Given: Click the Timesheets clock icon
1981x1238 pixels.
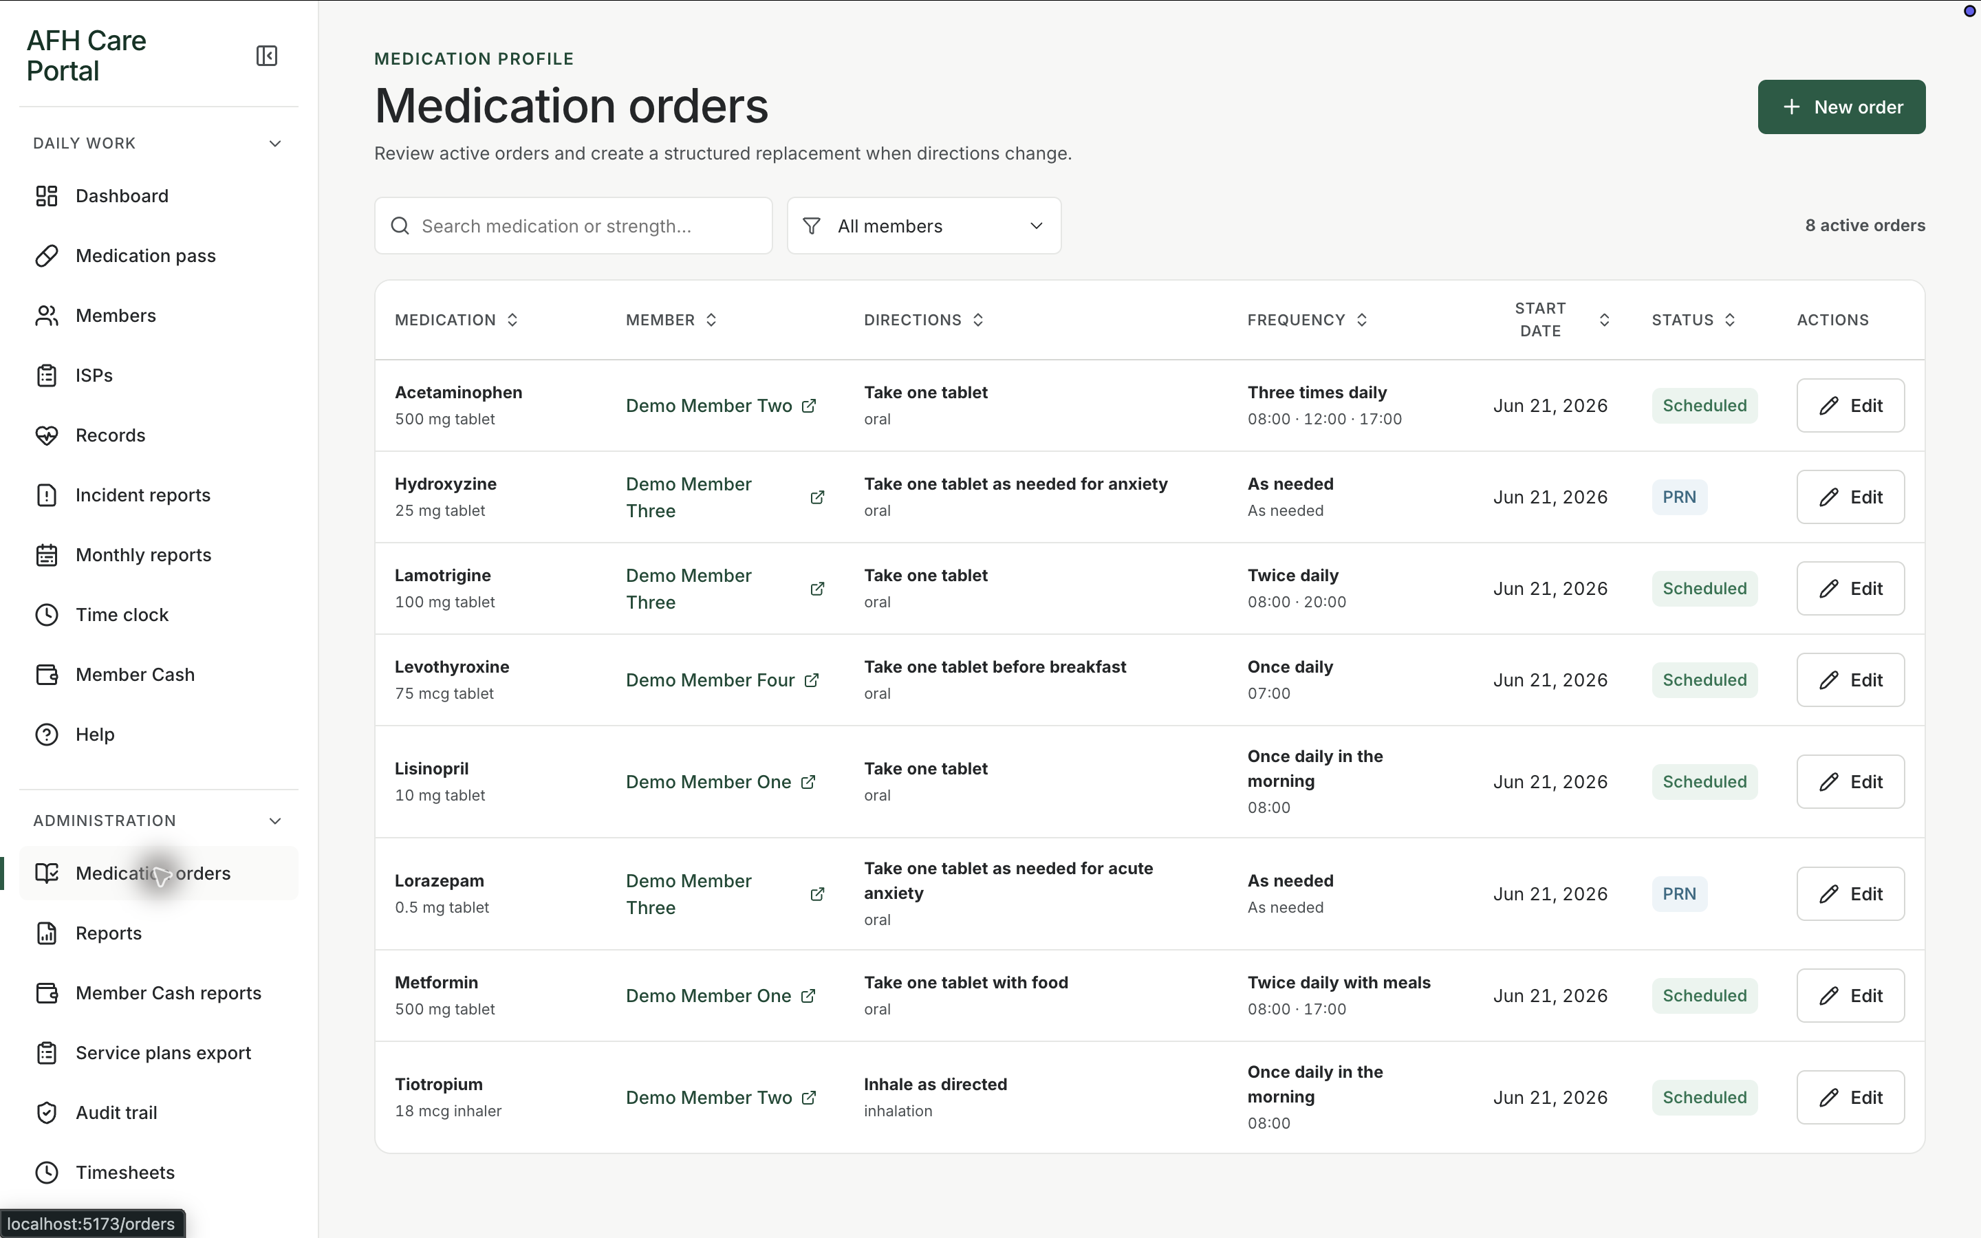Looking at the screenshot, I should pyautogui.click(x=47, y=1173).
